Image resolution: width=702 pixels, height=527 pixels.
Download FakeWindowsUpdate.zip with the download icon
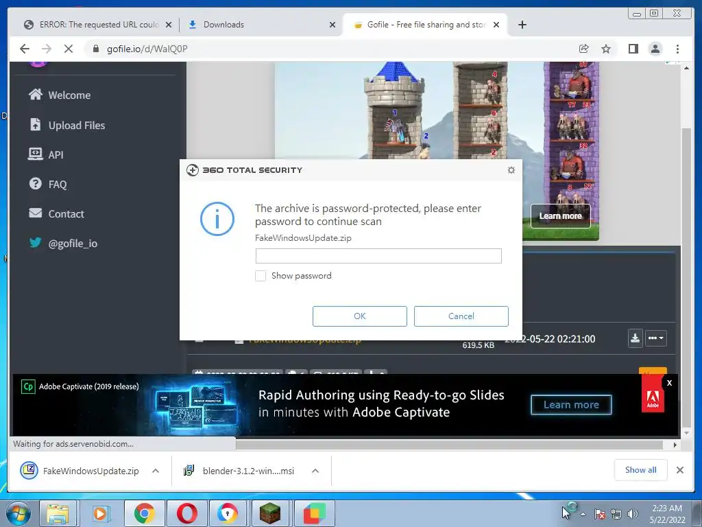pyautogui.click(x=636, y=338)
